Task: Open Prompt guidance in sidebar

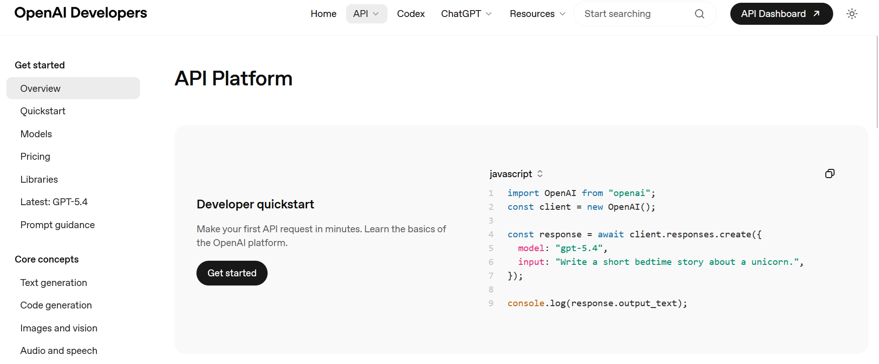Action: (x=57, y=225)
